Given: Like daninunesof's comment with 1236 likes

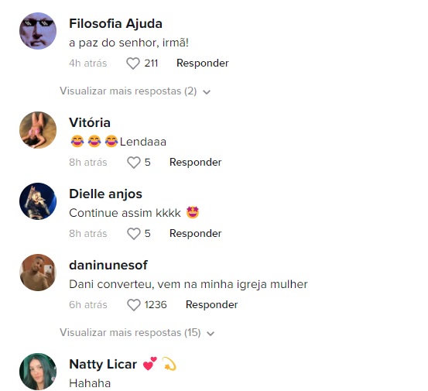Looking at the screenshot, I should (x=134, y=305).
